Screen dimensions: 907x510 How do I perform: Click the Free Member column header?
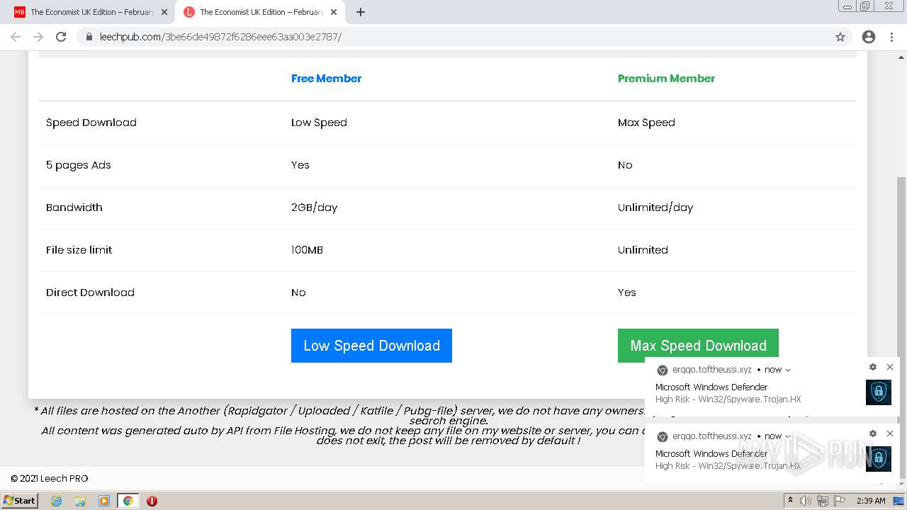click(x=326, y=79)
